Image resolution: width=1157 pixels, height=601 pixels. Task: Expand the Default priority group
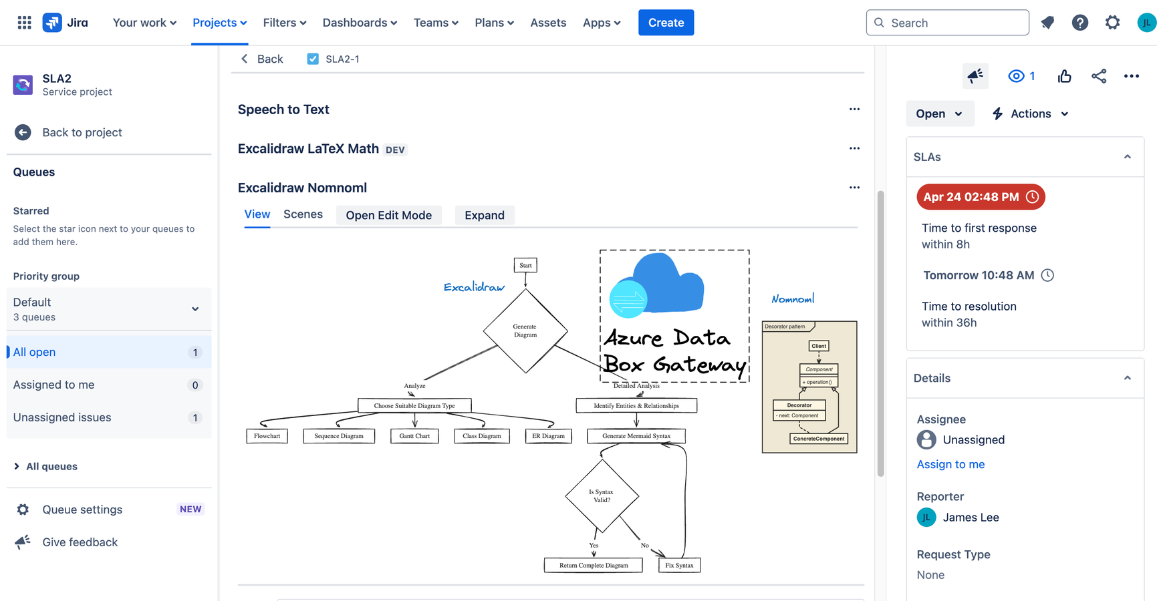click(109, 309)
